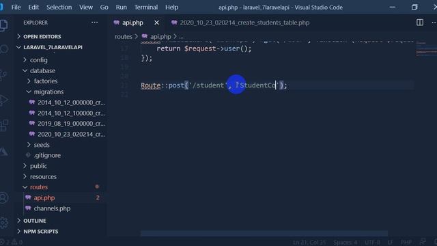Click the api.php breadcrumb segment
The height and width of the screenshot is (246, 437).
point(160,36)
